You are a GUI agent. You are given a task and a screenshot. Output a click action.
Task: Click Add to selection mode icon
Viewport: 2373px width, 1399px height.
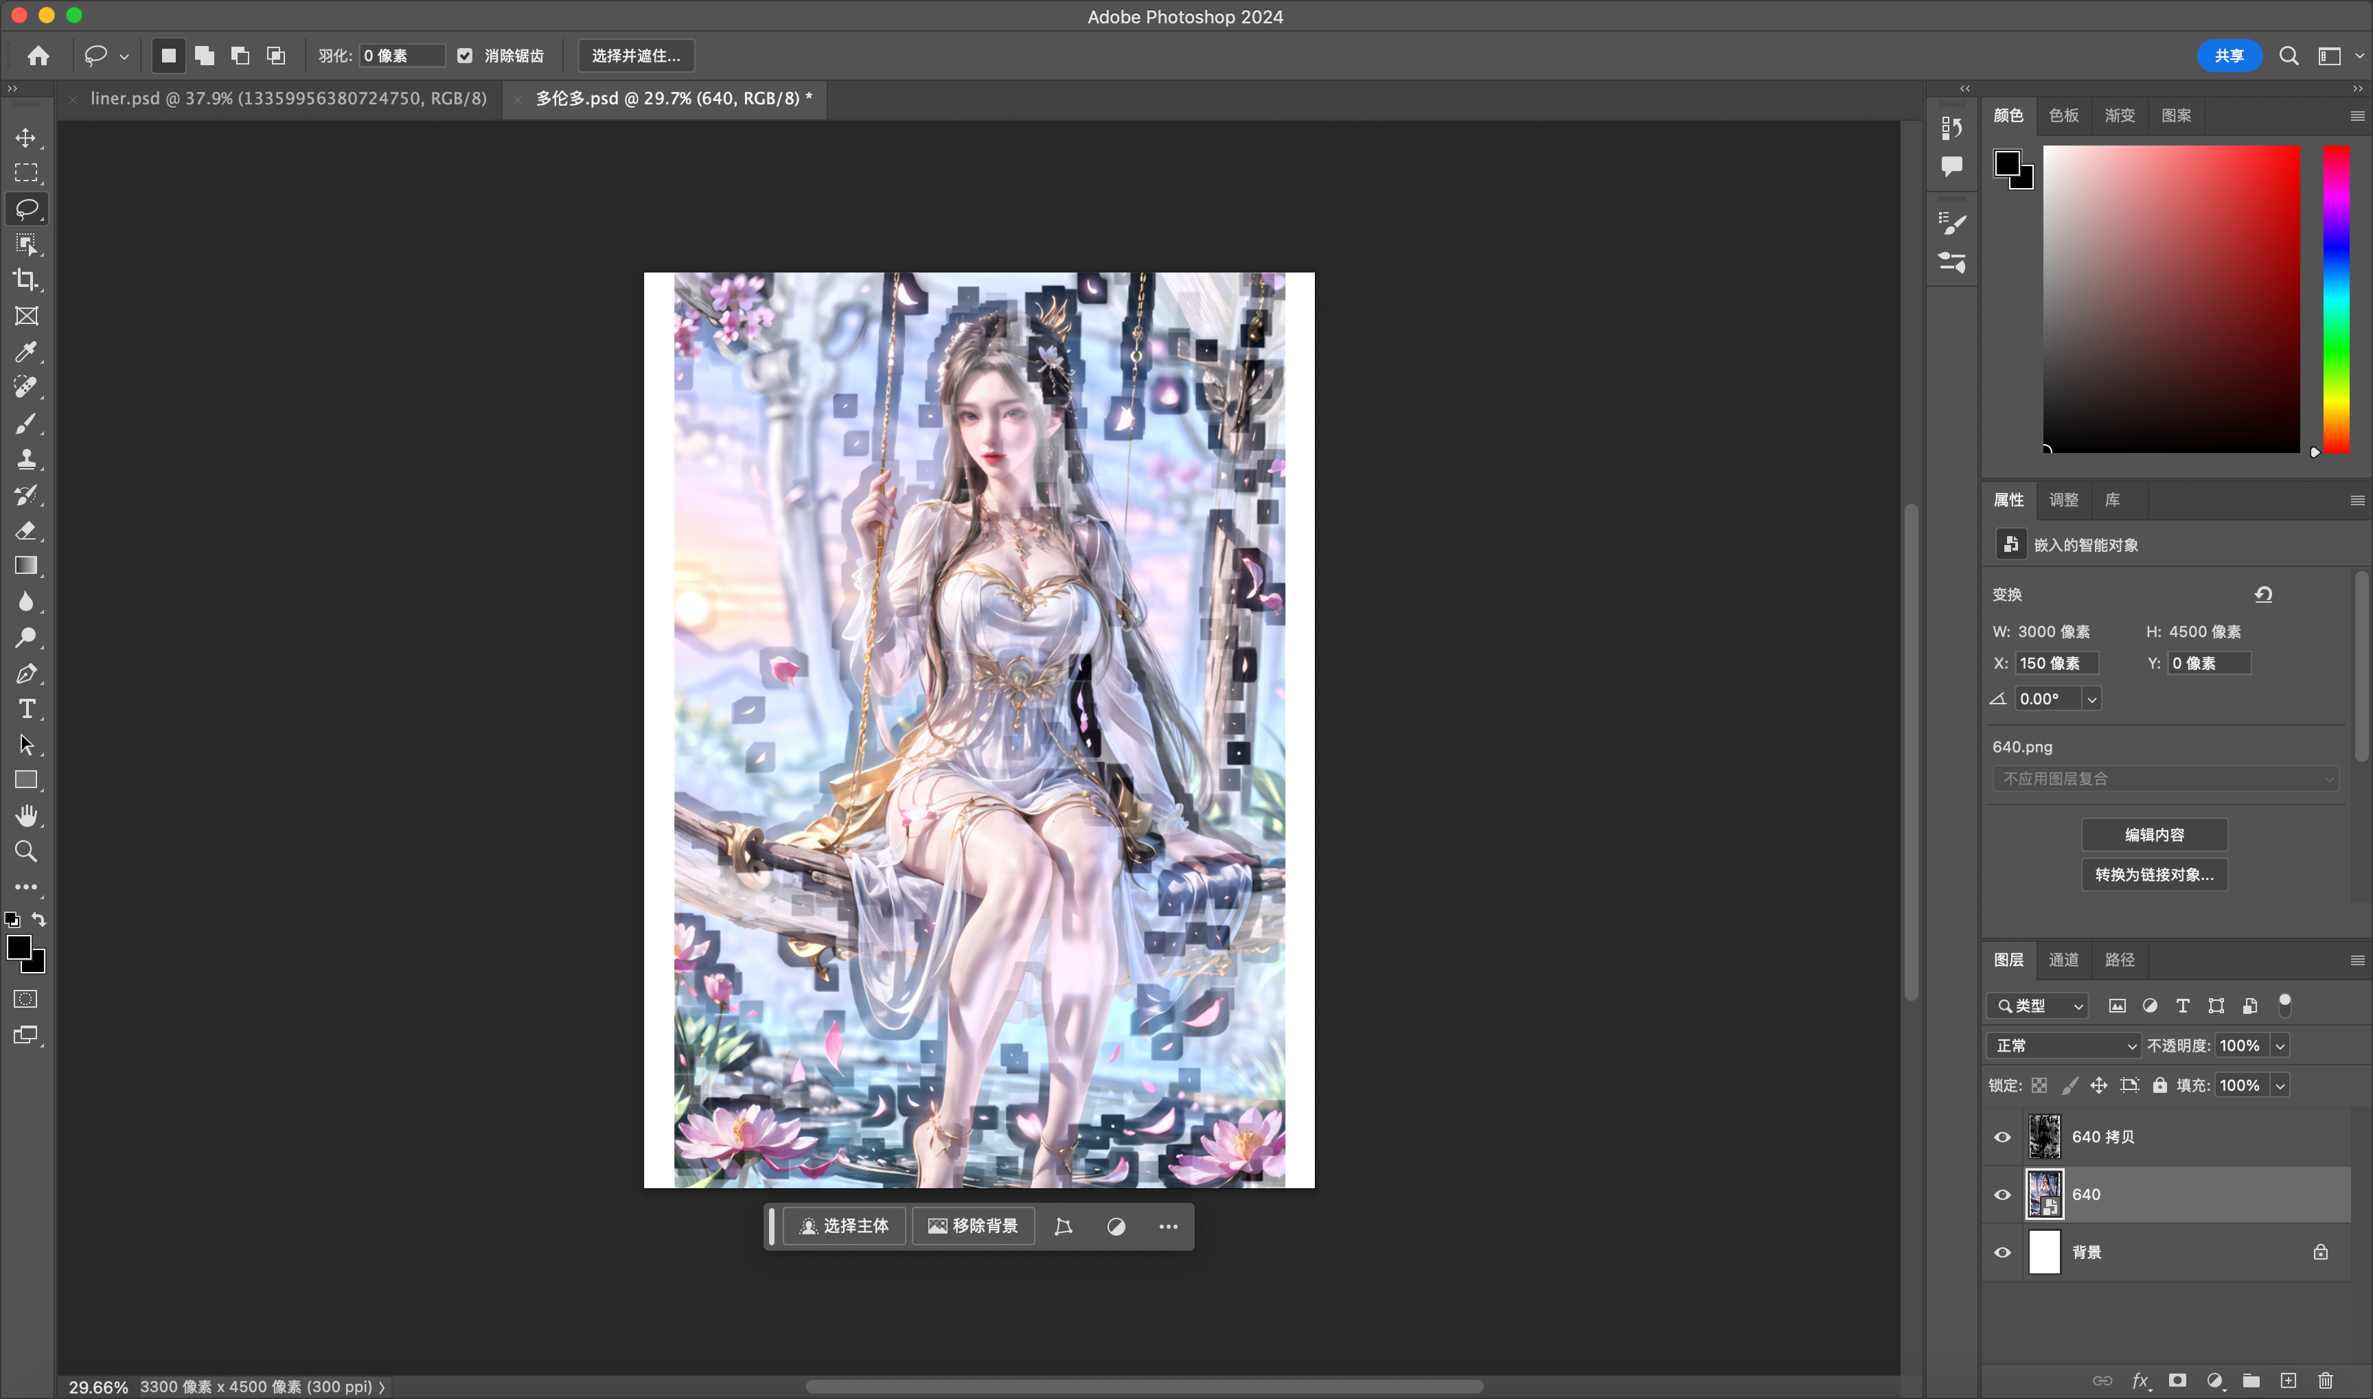(205, 56)
